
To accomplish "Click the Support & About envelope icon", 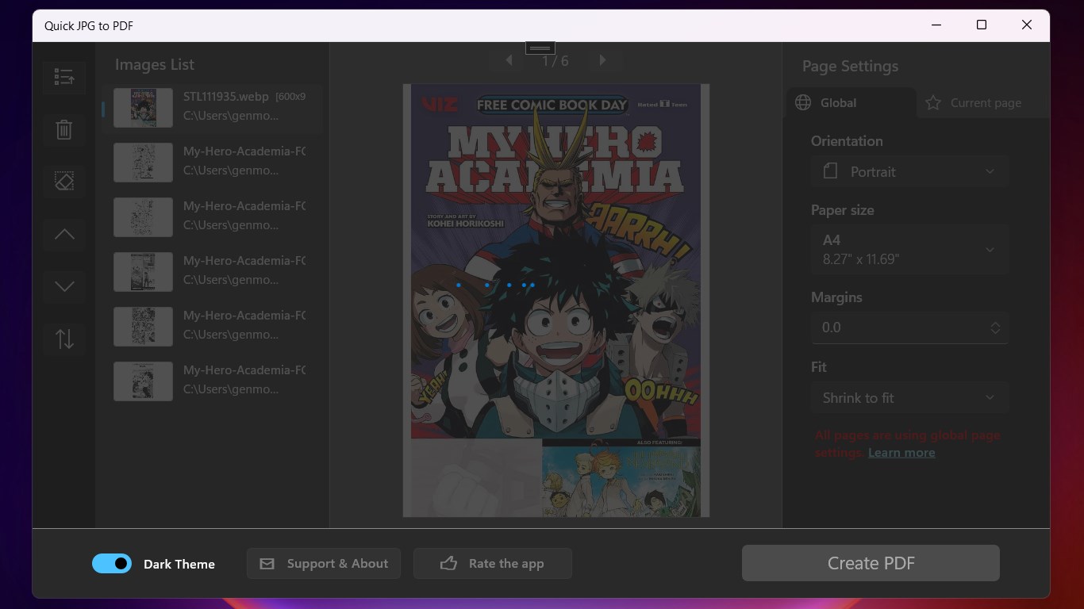I will pyautogui.click(x=267, y=563).
